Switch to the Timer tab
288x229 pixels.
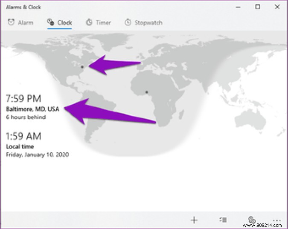(98, 23)
